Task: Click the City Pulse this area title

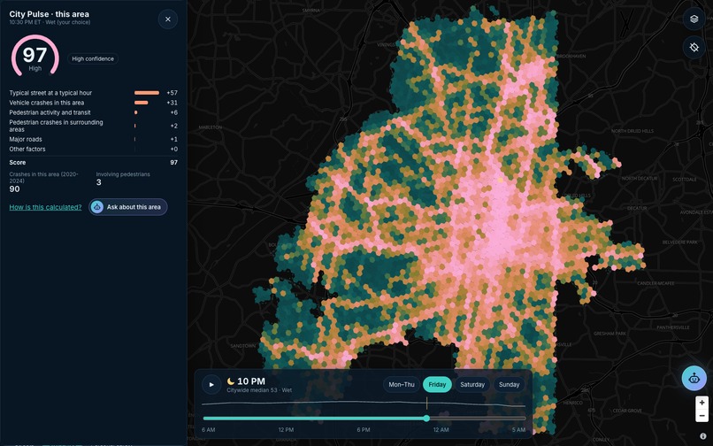Action: 50,14
